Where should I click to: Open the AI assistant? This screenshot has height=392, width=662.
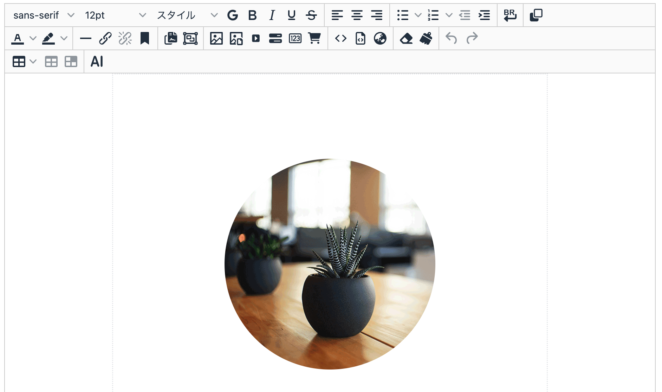pyautogui.click(x=97, y=61)
